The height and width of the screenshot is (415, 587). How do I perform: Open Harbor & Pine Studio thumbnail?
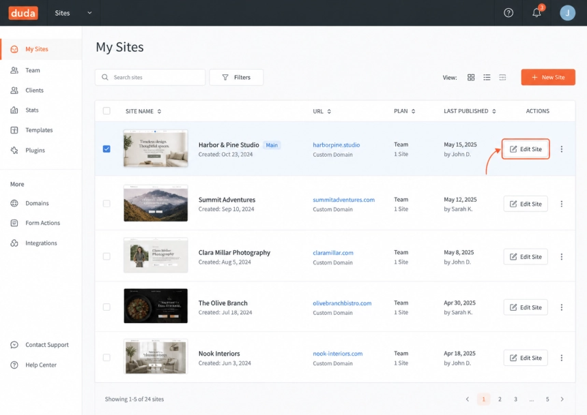(156, 149)
